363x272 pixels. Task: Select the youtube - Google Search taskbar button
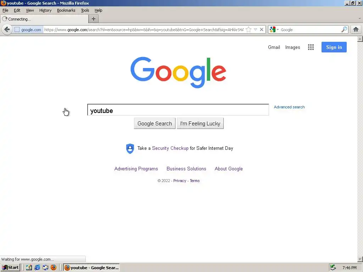[x=92, y=268]
